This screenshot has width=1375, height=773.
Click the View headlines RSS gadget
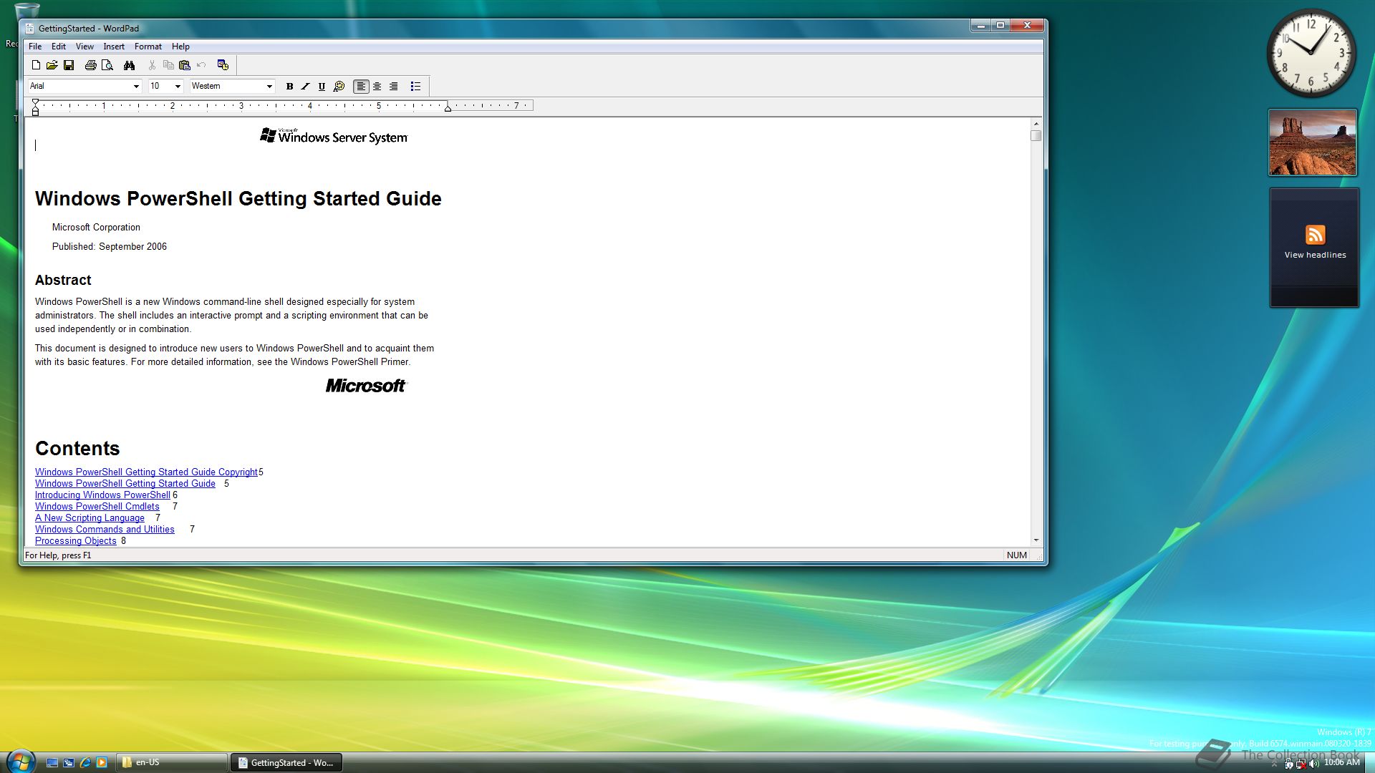(x=1314, y=248)
